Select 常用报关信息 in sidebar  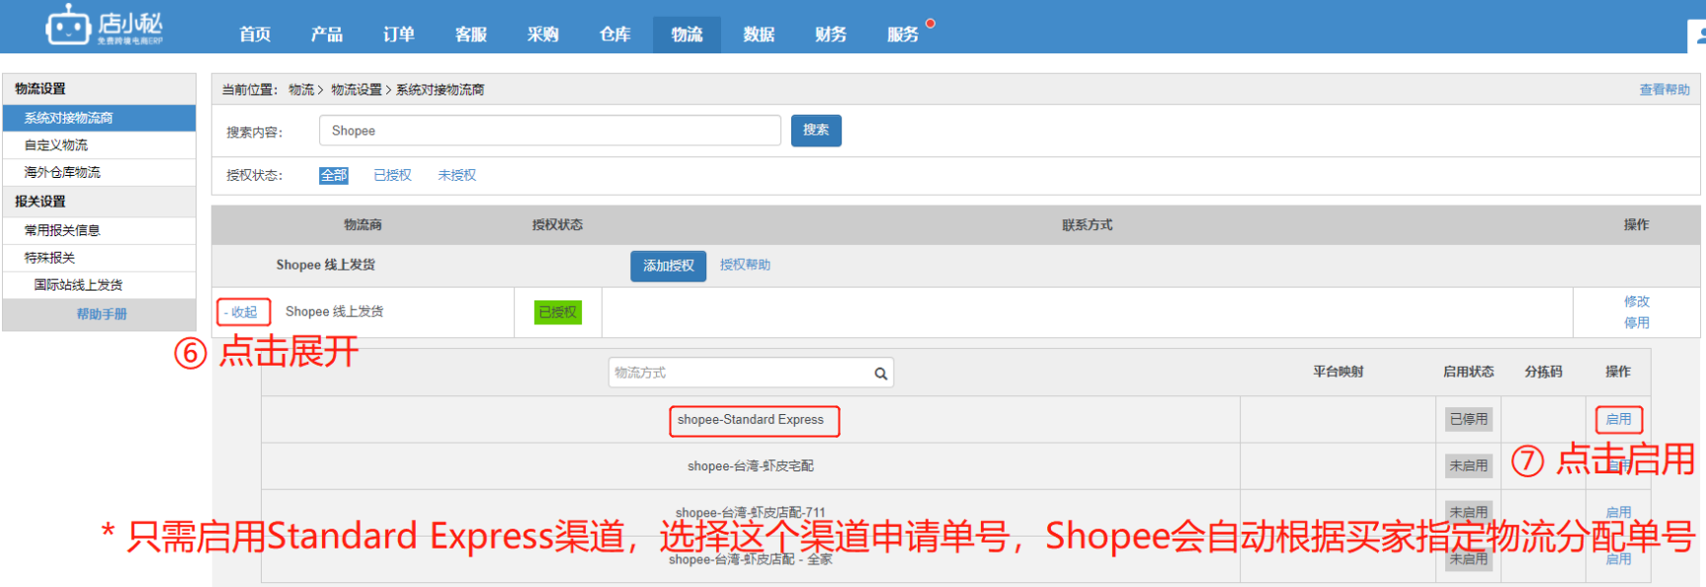point(99,230)
